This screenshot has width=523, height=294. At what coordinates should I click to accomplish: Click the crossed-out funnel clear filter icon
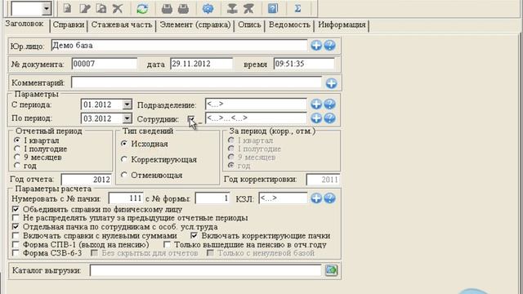pyautogui.click(x=248, y=8)
